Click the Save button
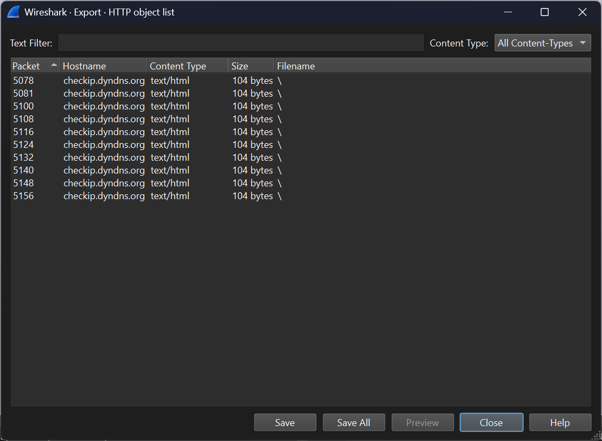This screenshot has width=602, height=441. tap(285, 422)
